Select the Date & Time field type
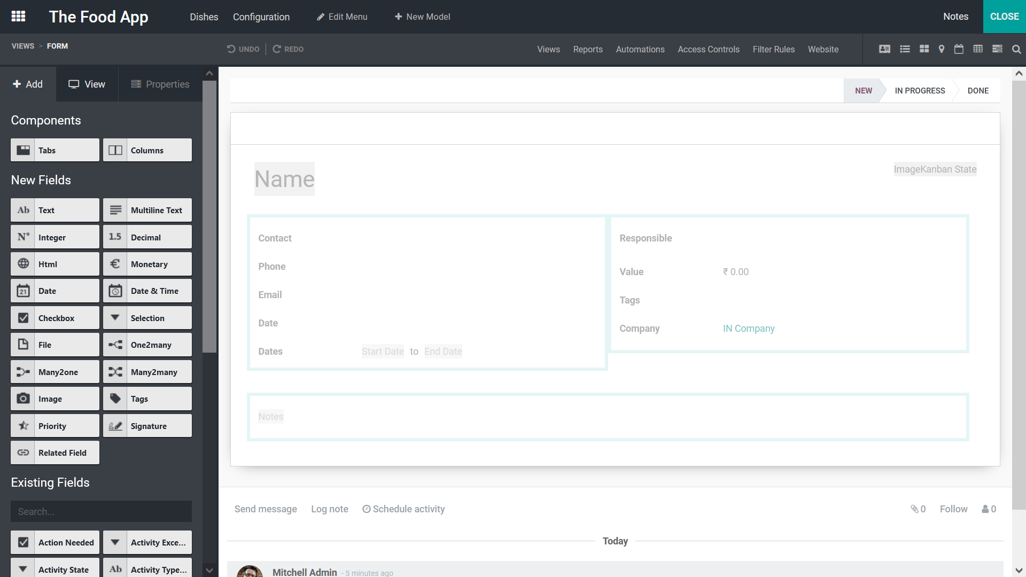This screenshot has height=577, width=1026. [x=147, y=291]
